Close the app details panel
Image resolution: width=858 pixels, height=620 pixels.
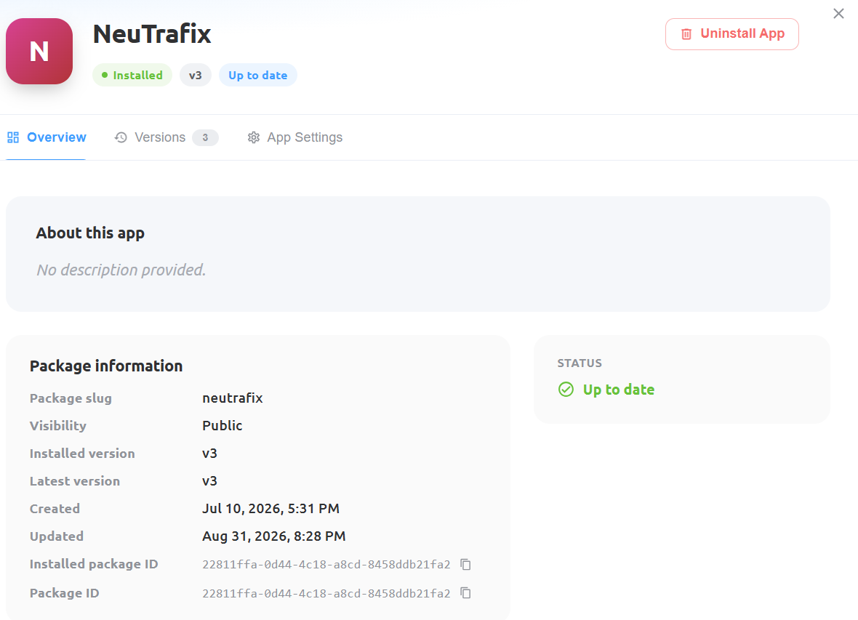(x=838, y=14)
